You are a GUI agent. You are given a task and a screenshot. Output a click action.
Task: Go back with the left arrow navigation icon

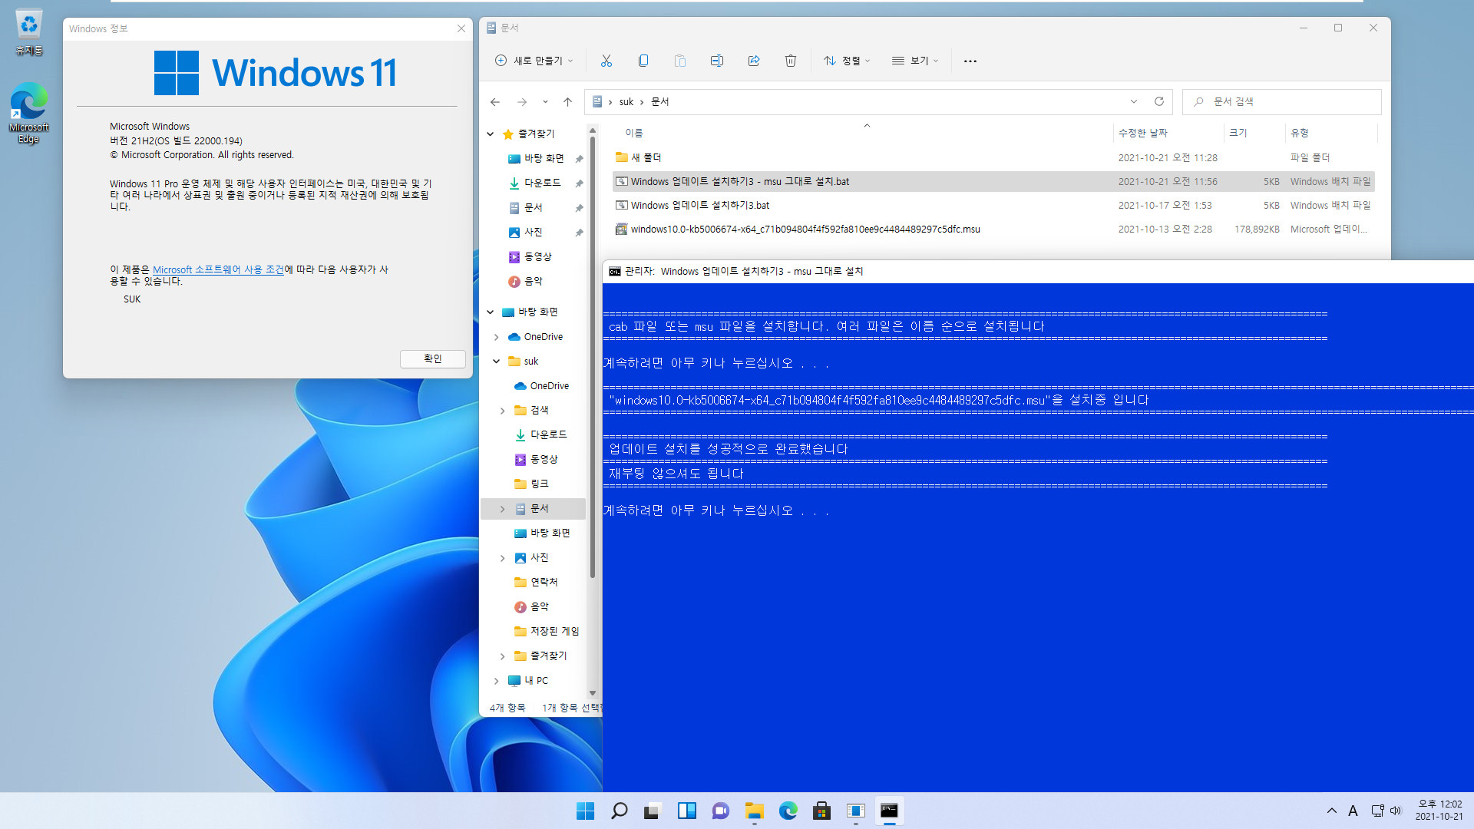tap(495, 101)
